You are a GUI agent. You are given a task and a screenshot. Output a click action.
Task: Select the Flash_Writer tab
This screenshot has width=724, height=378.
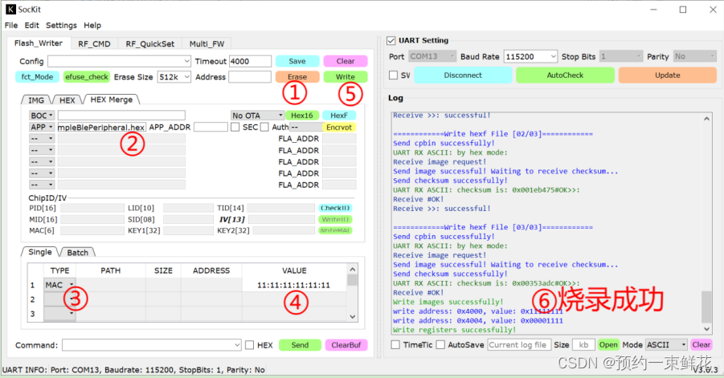(39, 43)
